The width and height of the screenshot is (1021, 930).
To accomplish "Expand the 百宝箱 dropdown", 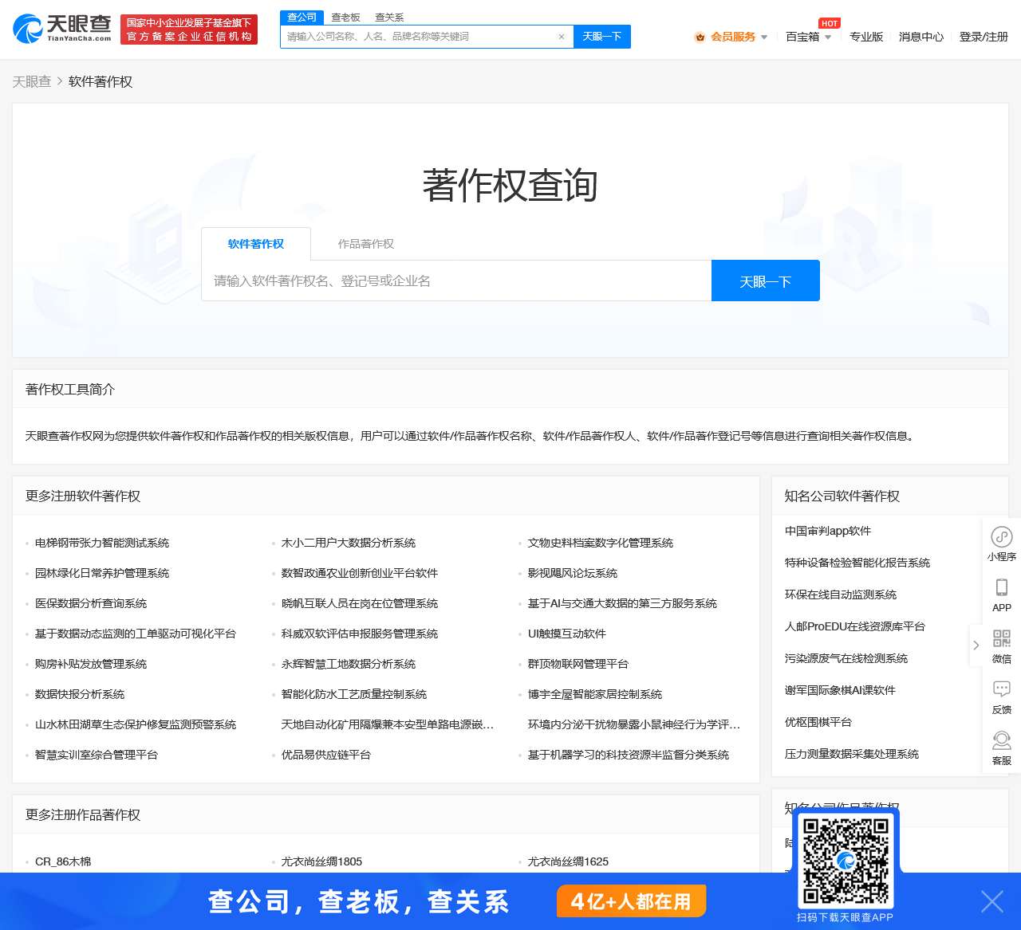I will coord(828,37).
